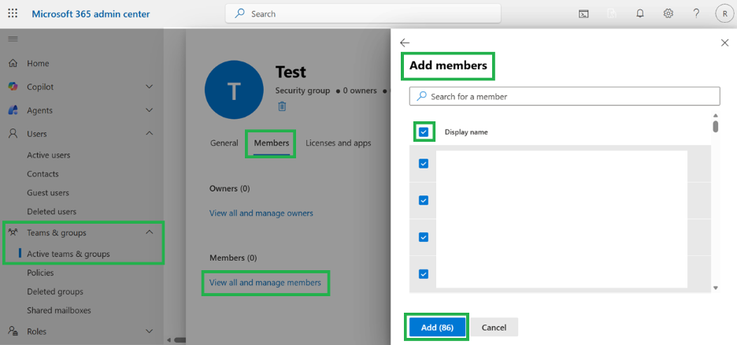Click the magnifier icon in member search
Image resolution: width=737 pixels, height=345 pixels.
click(421, 96)
